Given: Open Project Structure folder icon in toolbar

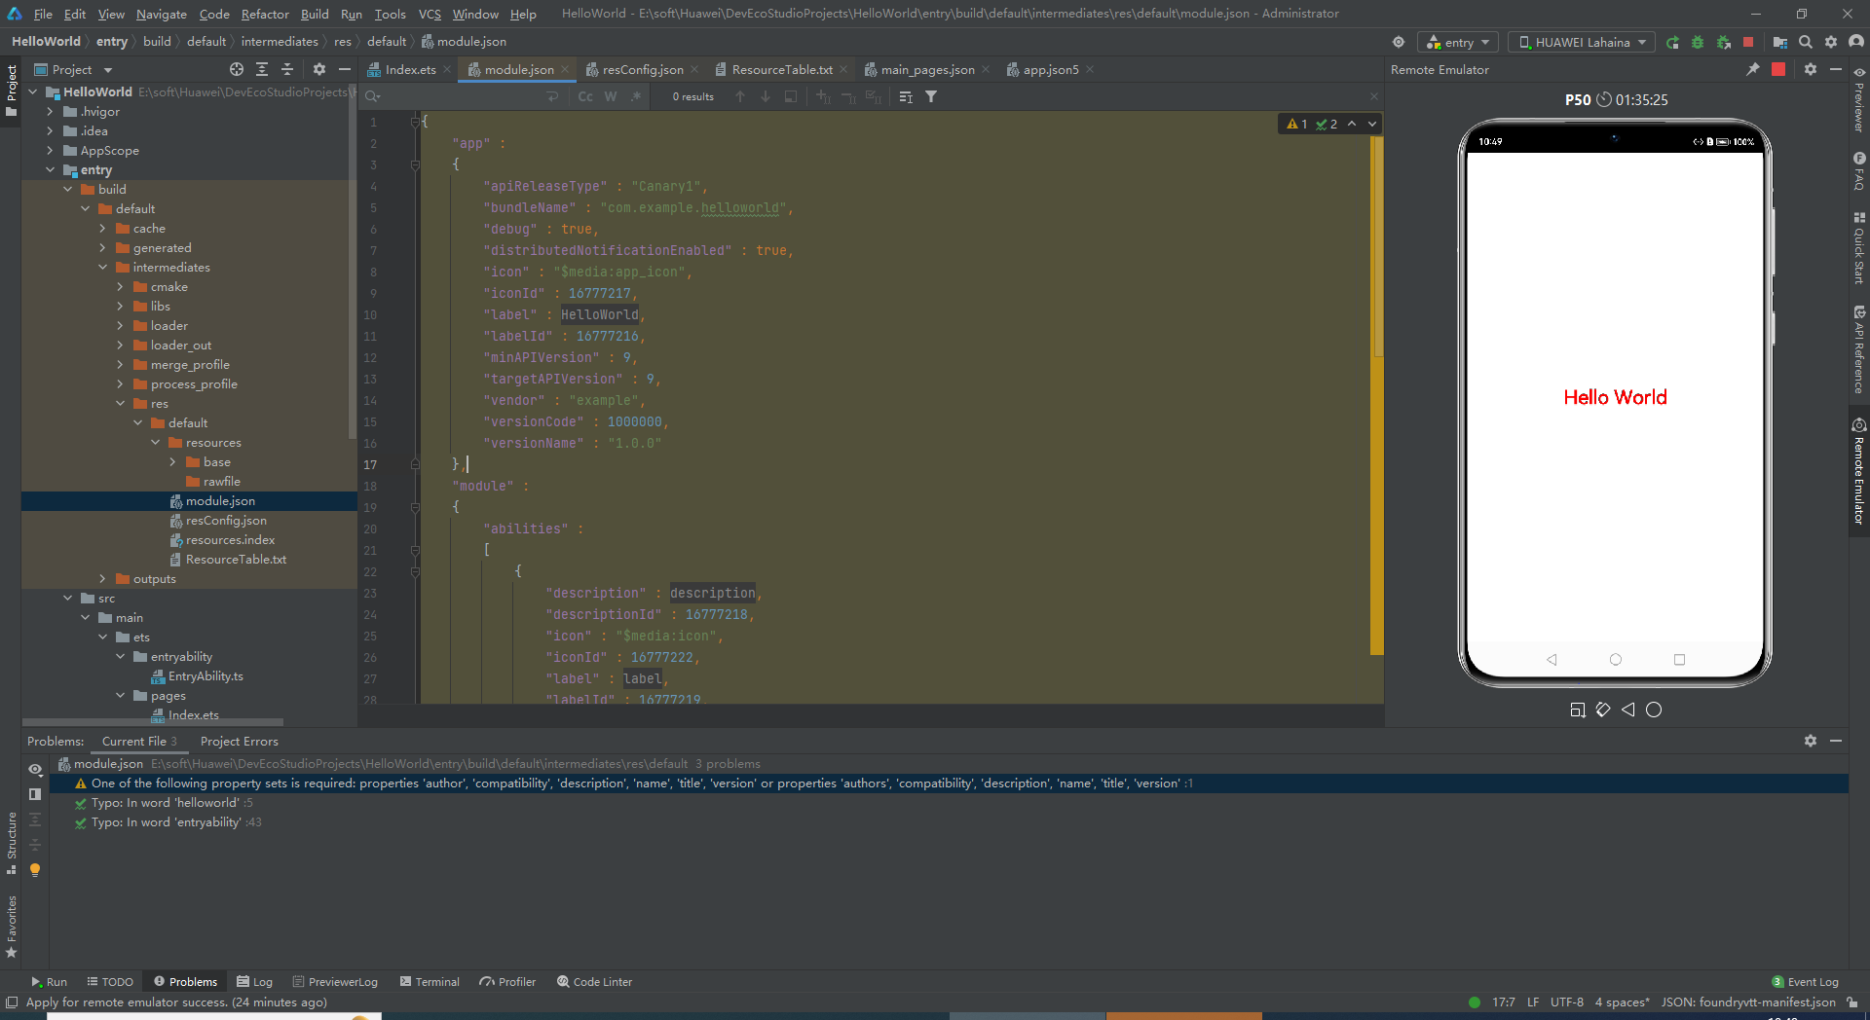Looking at the screenshot, I should click(1780, 42).
